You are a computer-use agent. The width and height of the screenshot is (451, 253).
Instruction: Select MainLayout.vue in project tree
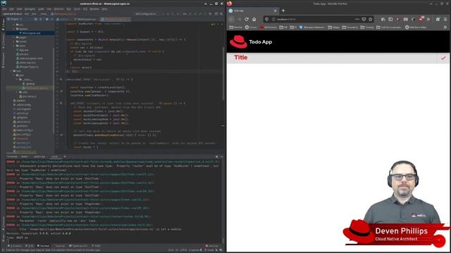[x=31, y=33]
